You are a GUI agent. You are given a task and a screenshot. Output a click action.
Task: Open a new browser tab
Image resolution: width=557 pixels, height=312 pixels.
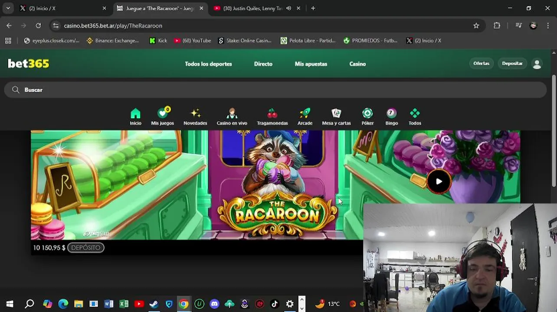click(313, 8)
